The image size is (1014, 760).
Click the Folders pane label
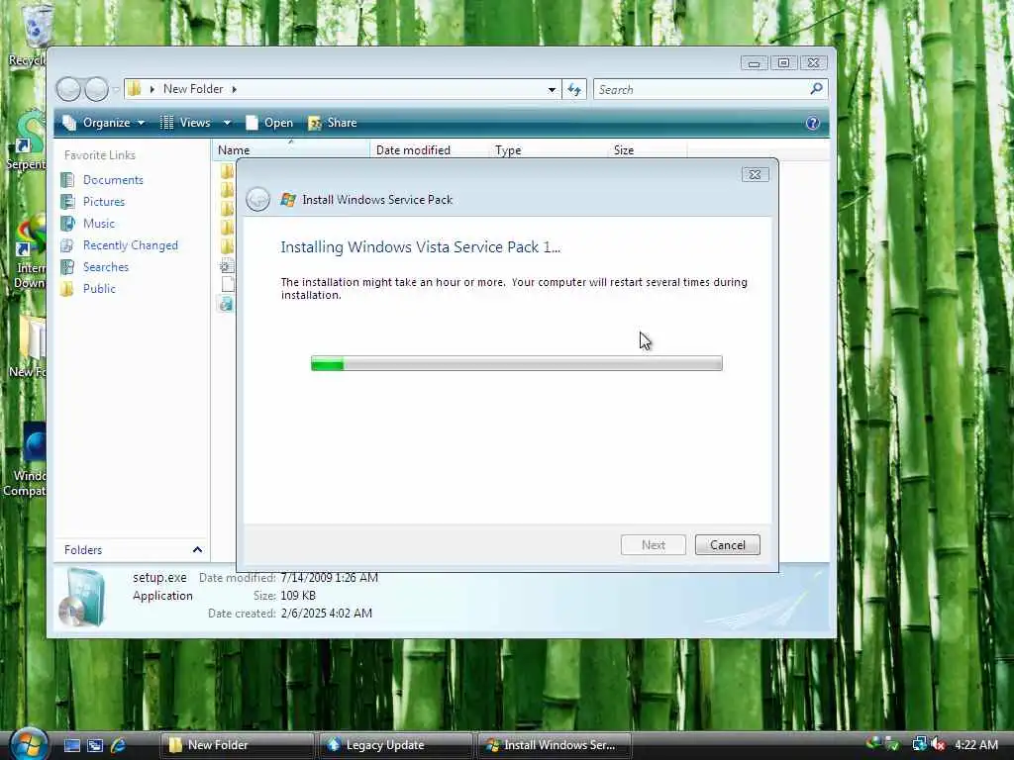83,550
